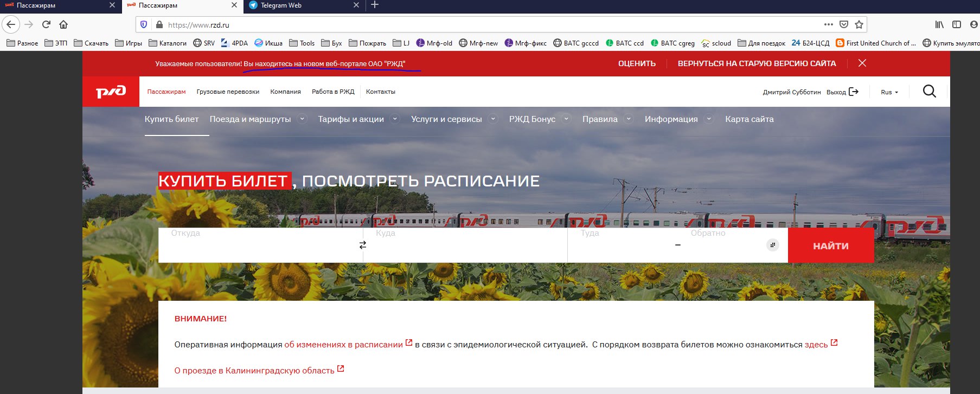Open 'О проезде в Калининградскую область' link
The image size is (980, 394).
tap(254, 370)
